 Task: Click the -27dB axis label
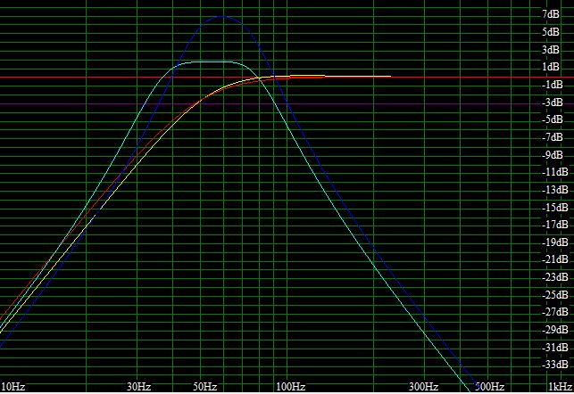pyautogui.click(x=555, y=312)
